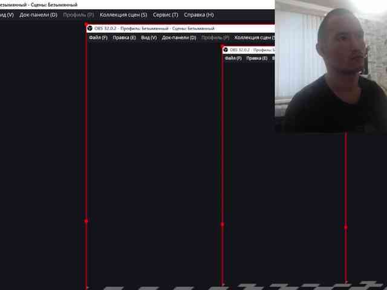Open the Справка (H) help menu
This screenshot has width=387, height=290.
click(x=198, y=14)
